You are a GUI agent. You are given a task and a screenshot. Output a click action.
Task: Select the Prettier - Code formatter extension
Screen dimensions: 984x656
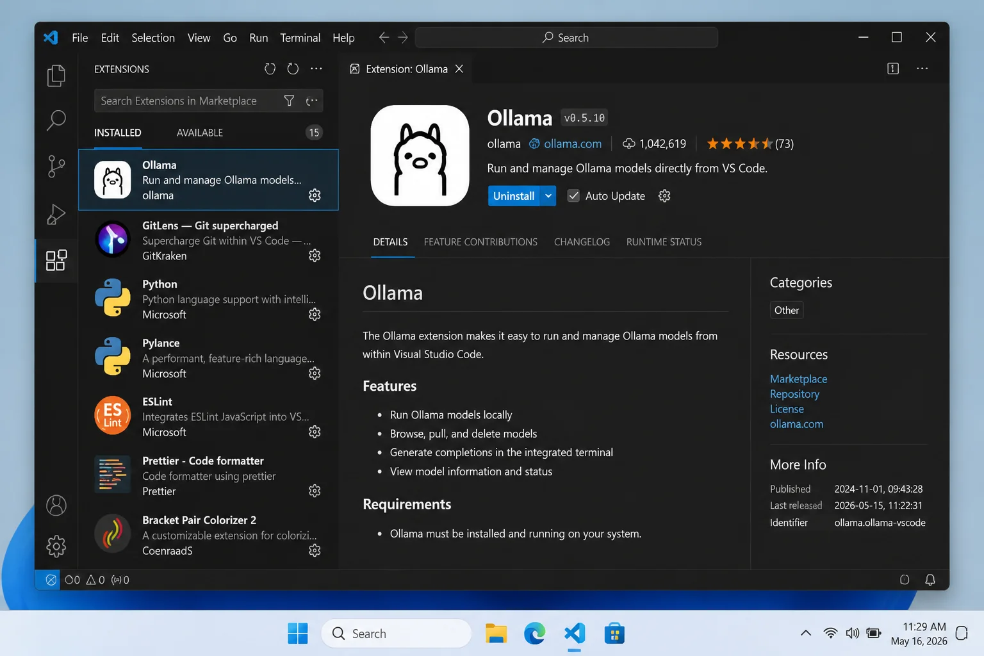coord(208,476)
